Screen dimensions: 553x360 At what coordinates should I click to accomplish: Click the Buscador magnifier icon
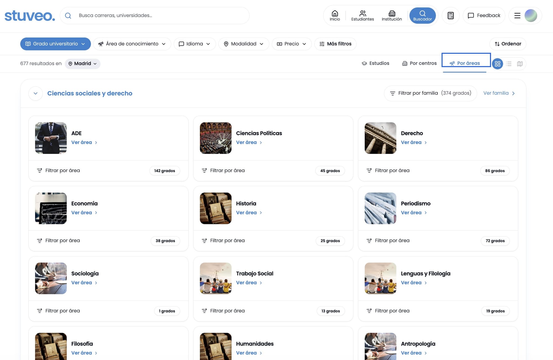pos(422,13)
